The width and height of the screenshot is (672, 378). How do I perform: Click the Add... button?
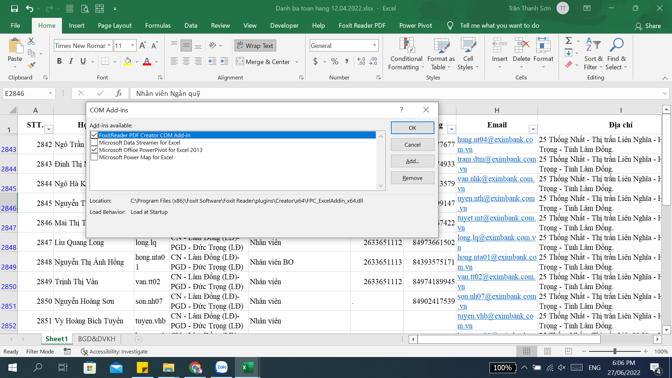pos(412,161)
